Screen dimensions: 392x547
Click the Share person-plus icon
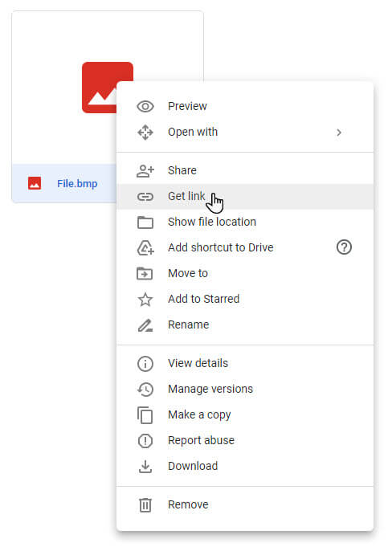145,170
